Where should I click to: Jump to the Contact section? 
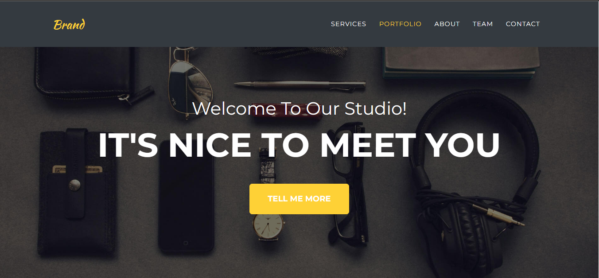coord(523,24)
